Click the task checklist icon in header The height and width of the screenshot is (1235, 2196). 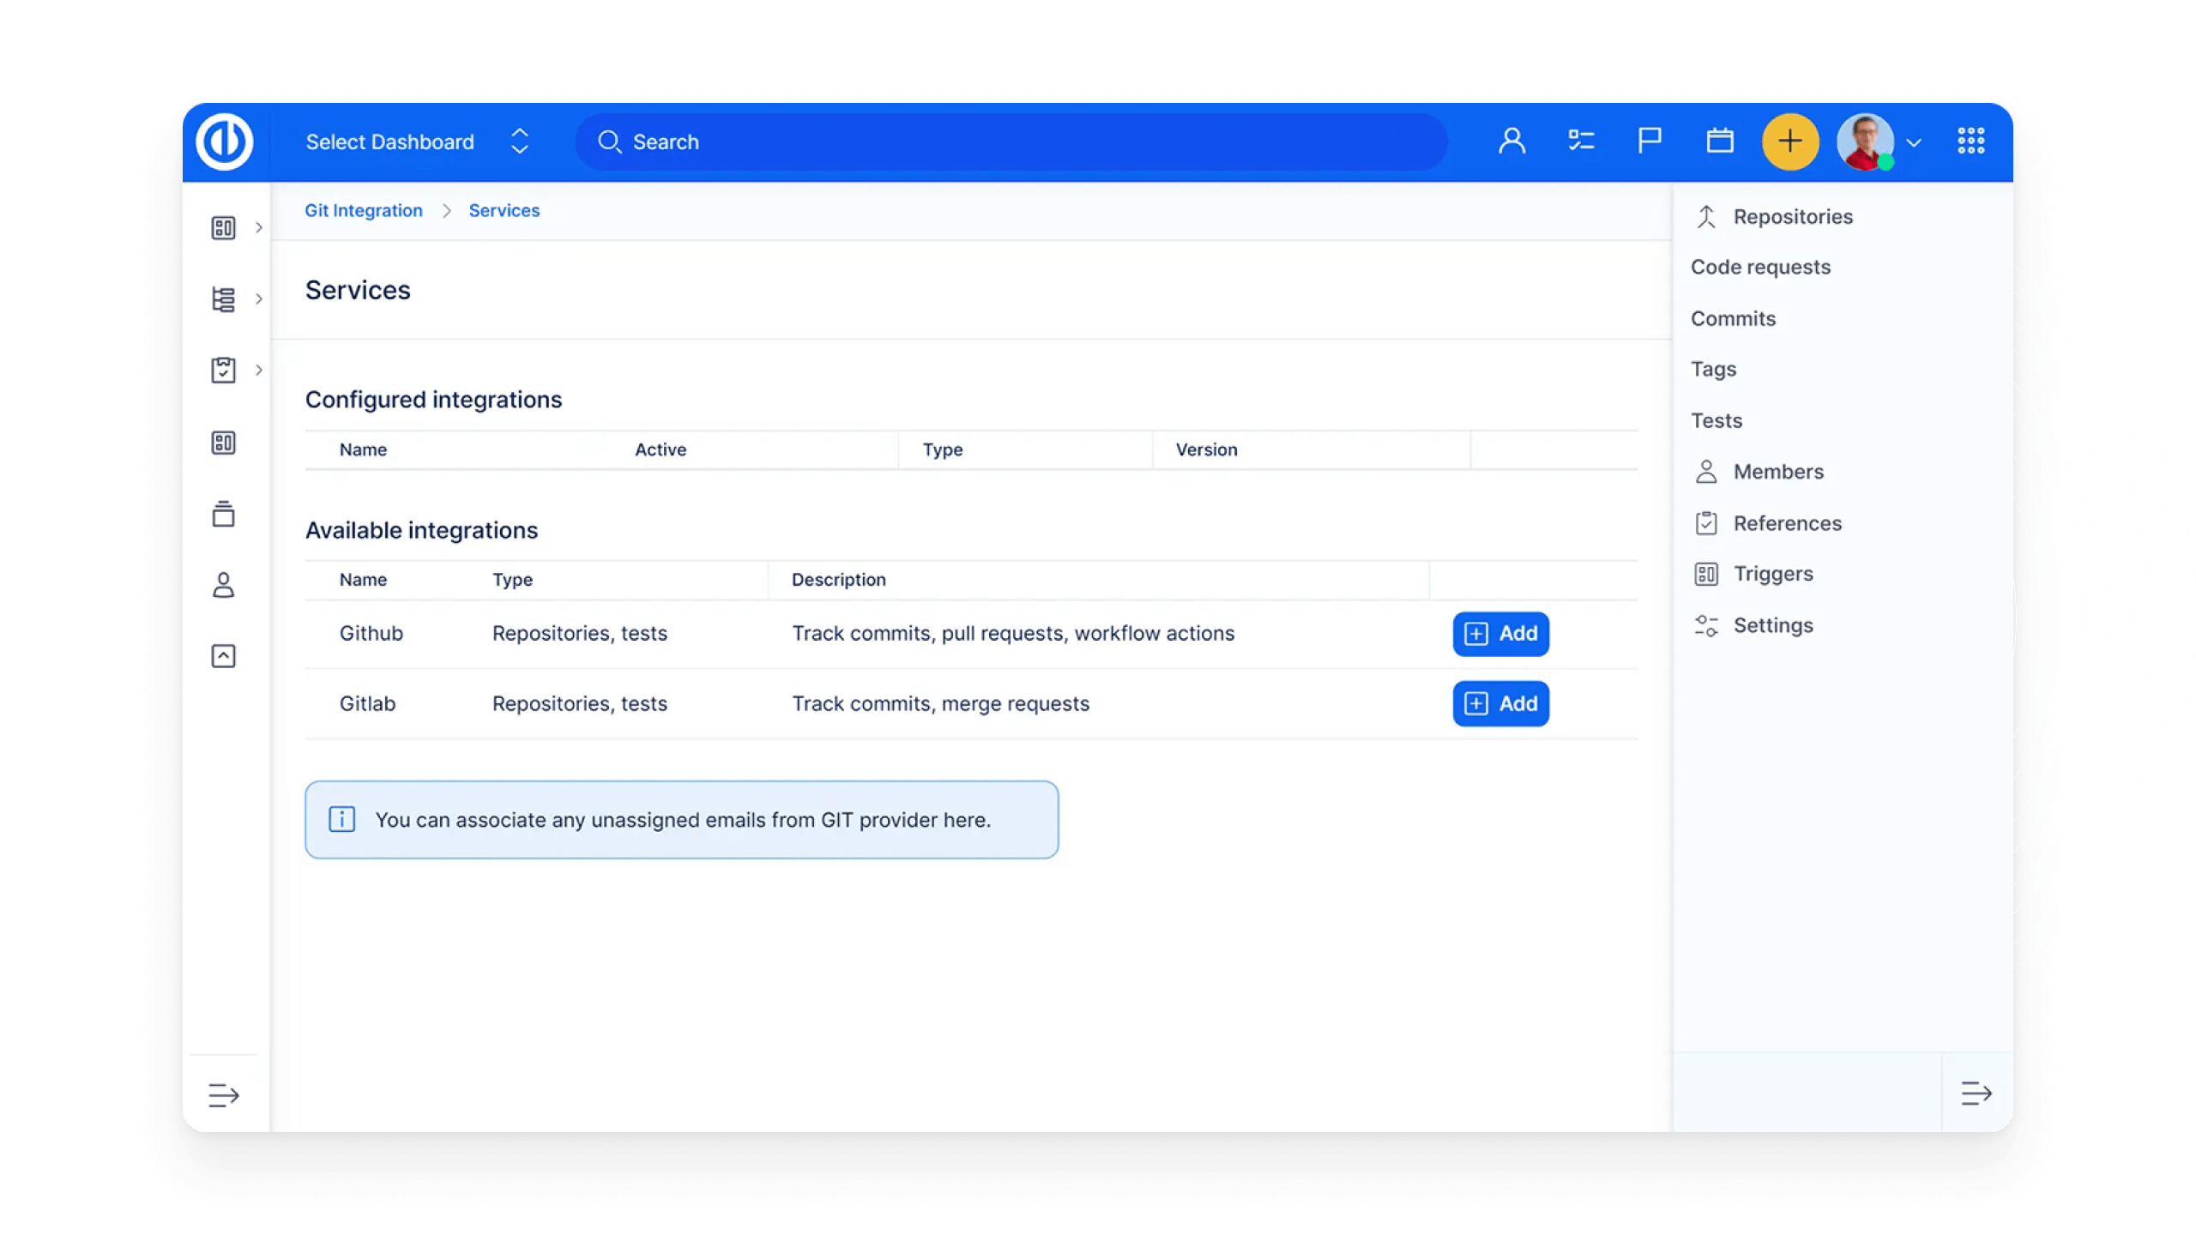click(x=1580, y=142)
